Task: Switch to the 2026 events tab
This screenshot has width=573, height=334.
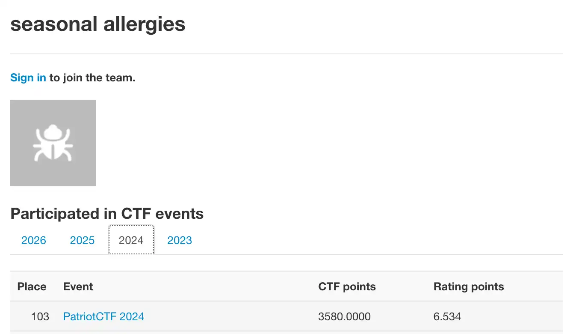Action: [x=34, y=240]
